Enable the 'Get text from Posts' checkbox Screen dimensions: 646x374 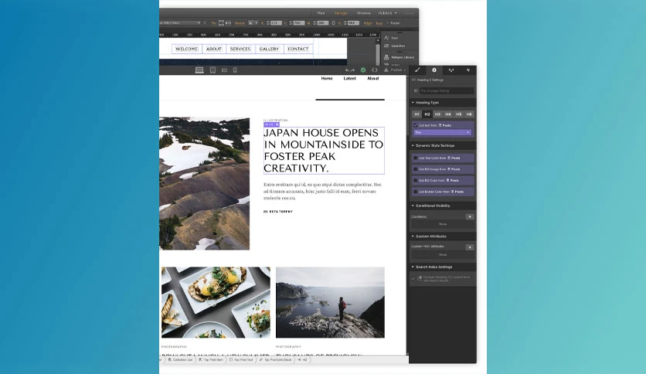[415, 125]
